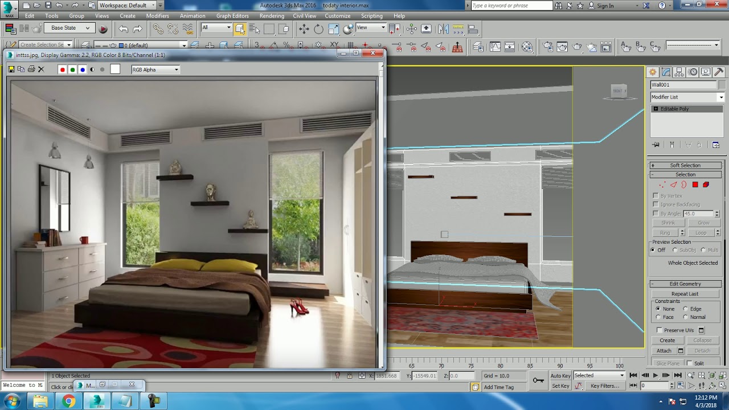Open the Curve Editor from toolbar

click(x=495, y=47)
